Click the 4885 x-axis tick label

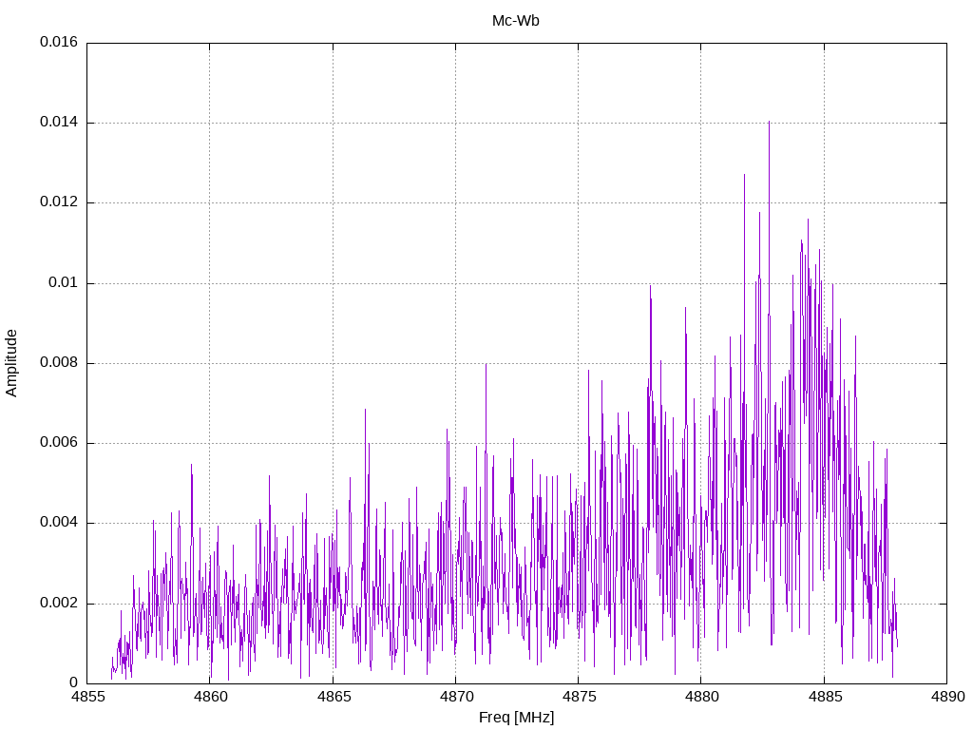[823, 697]
